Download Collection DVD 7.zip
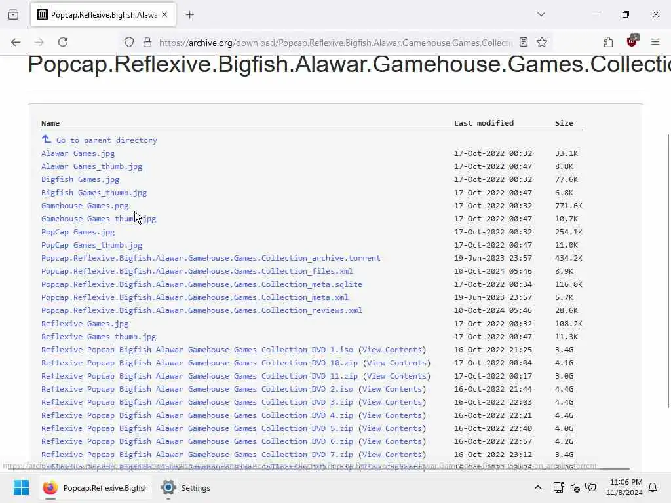Image resolution: width=671 pixels, height=503 pixels. click(x=197, y=455)
